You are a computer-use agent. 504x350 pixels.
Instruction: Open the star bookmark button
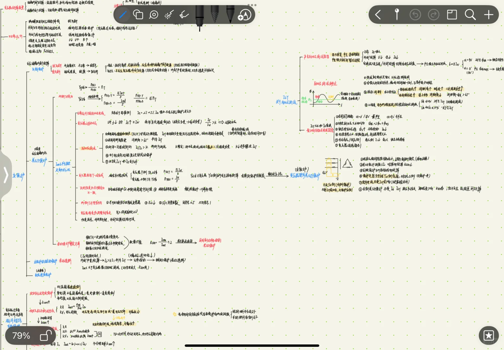489,335
